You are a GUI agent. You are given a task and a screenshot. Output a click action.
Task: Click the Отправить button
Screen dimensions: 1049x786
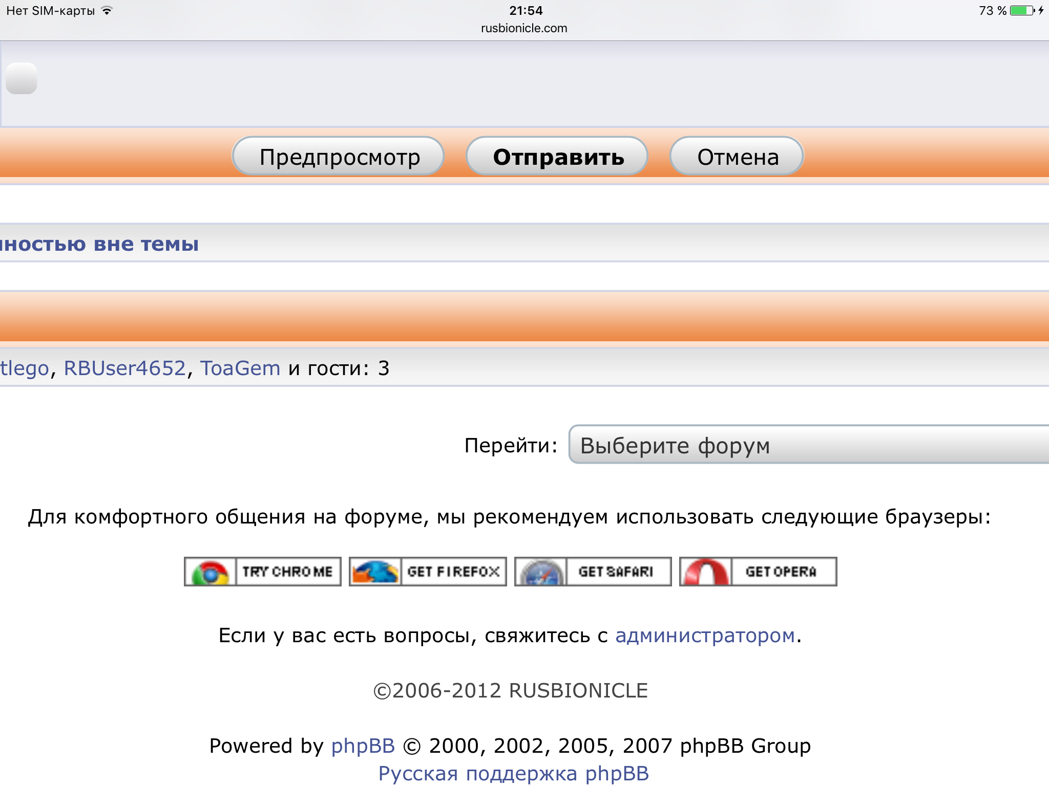pyautogui.click(x=557, y=156)
